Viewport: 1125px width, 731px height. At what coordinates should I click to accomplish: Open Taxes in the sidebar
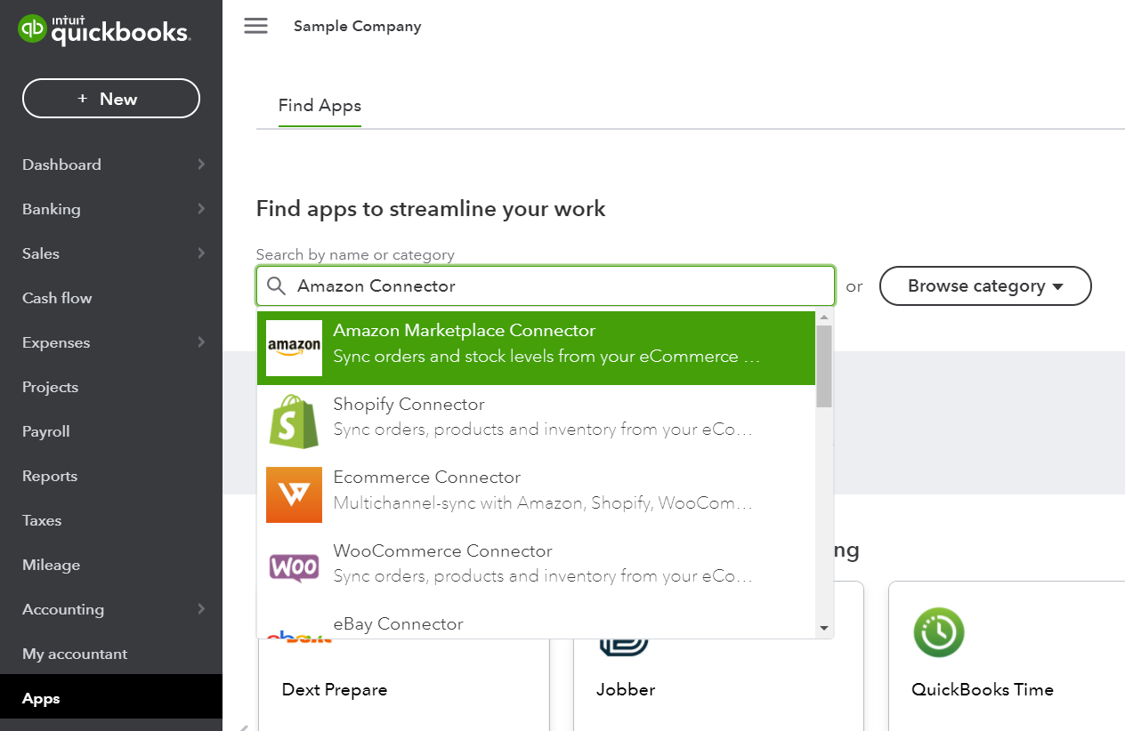(42, 520)
